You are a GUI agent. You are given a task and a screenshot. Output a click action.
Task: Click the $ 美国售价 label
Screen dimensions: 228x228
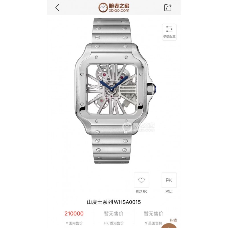pos(154,223)
